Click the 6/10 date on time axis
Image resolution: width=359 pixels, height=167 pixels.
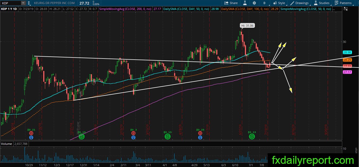click(x=235, y=165)
